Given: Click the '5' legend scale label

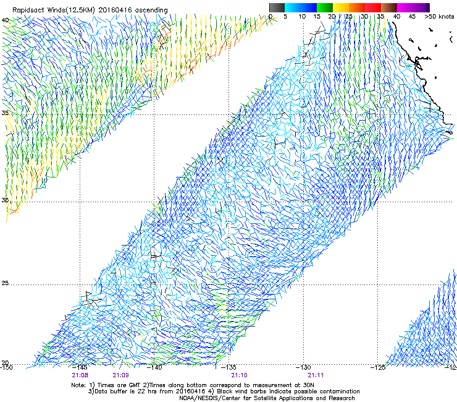Looking at the screenshot, I should click(285, 17).
